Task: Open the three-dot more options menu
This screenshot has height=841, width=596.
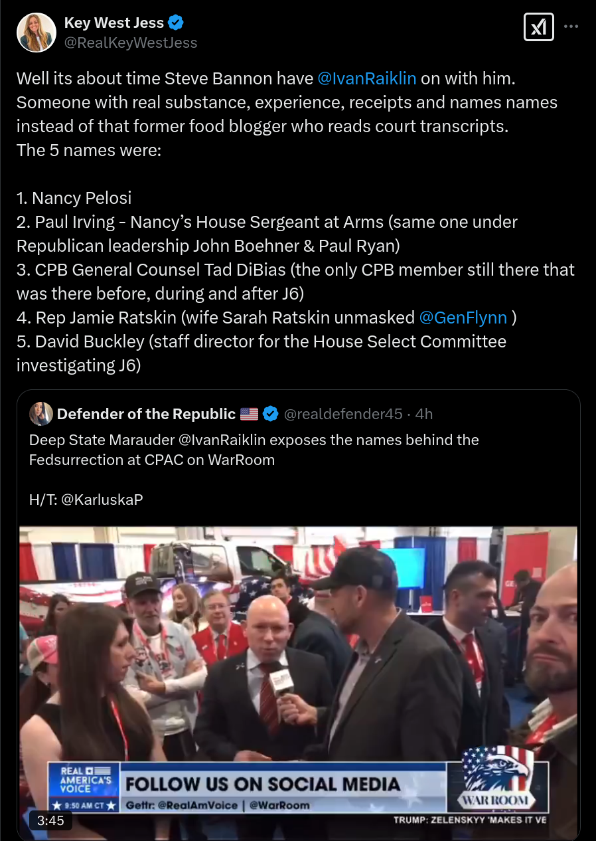Action: click(x=571, y=27)
